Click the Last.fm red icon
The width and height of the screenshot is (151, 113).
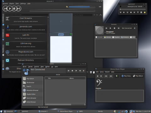[x=7, y=35]
